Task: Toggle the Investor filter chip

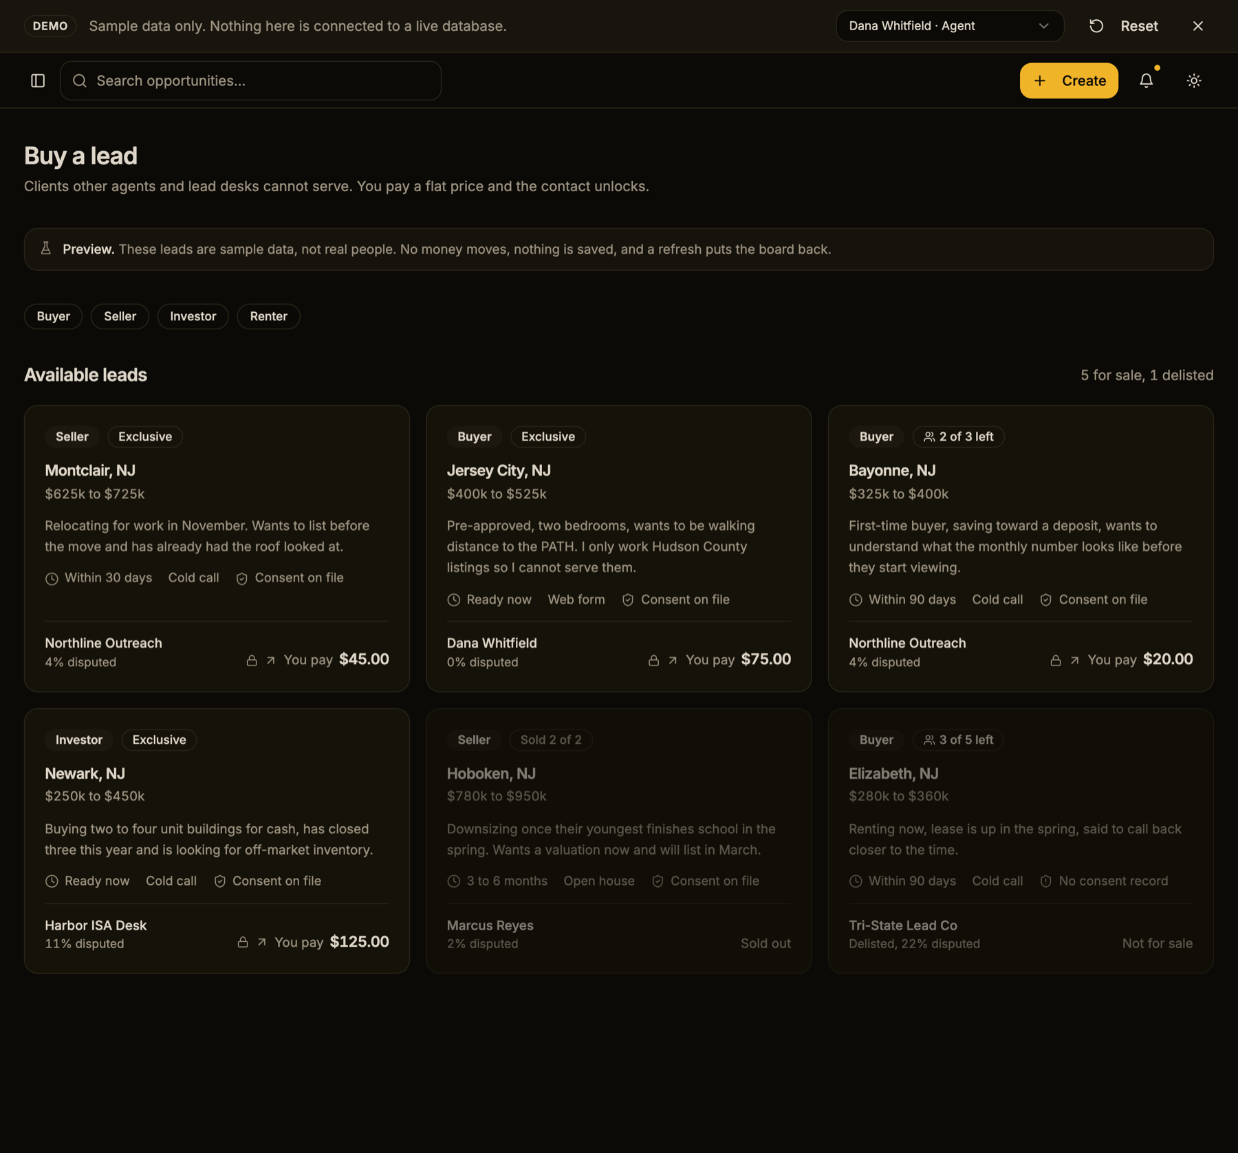Action: coord(193,316)
